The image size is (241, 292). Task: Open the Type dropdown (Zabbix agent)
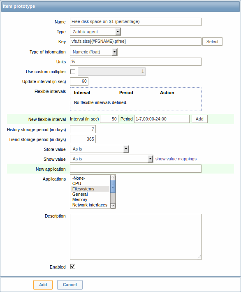[x=95, y=32]
